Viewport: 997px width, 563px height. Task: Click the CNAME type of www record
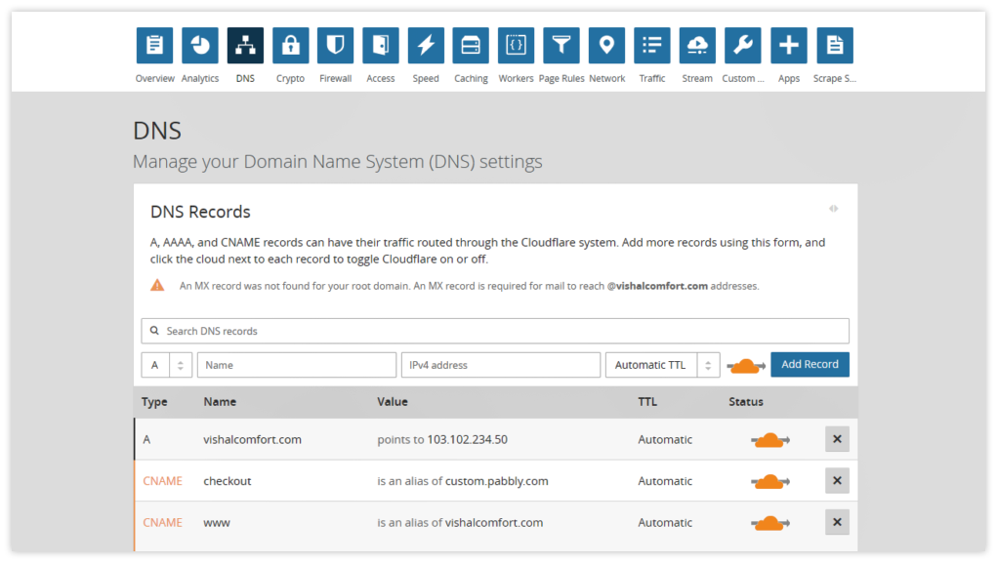click(x=163, y=522)
